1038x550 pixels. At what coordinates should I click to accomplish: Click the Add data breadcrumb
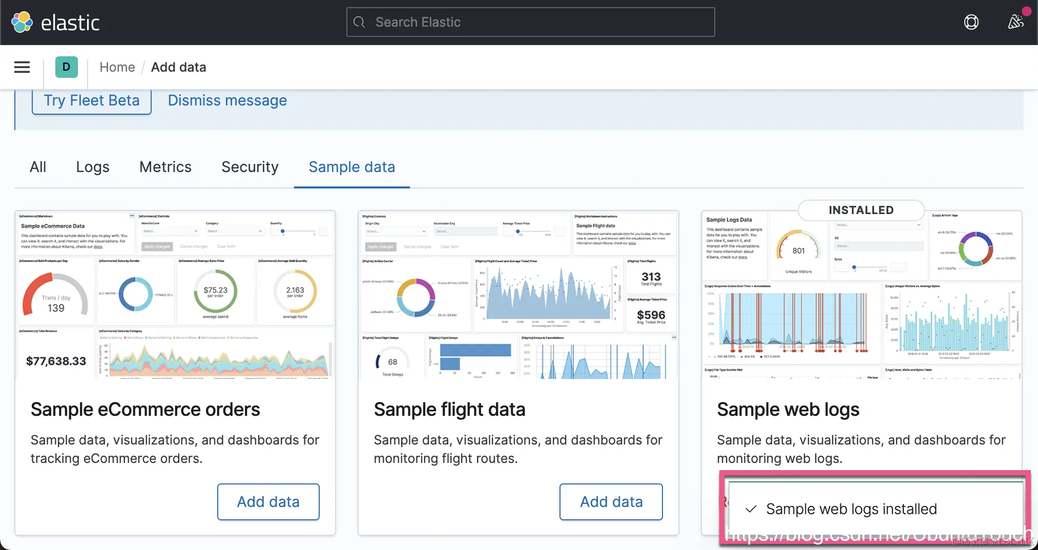[x=179, y=67]
